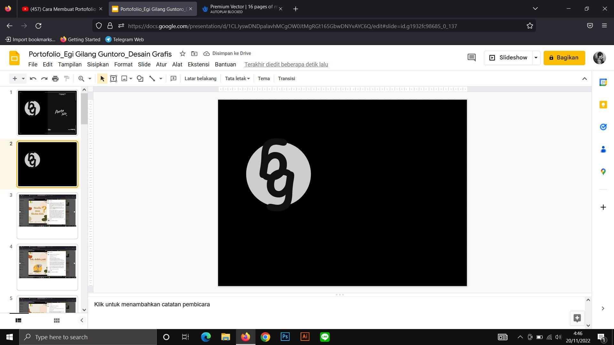
Task: Open the last edited history link
Action: (x=286, y=65)
